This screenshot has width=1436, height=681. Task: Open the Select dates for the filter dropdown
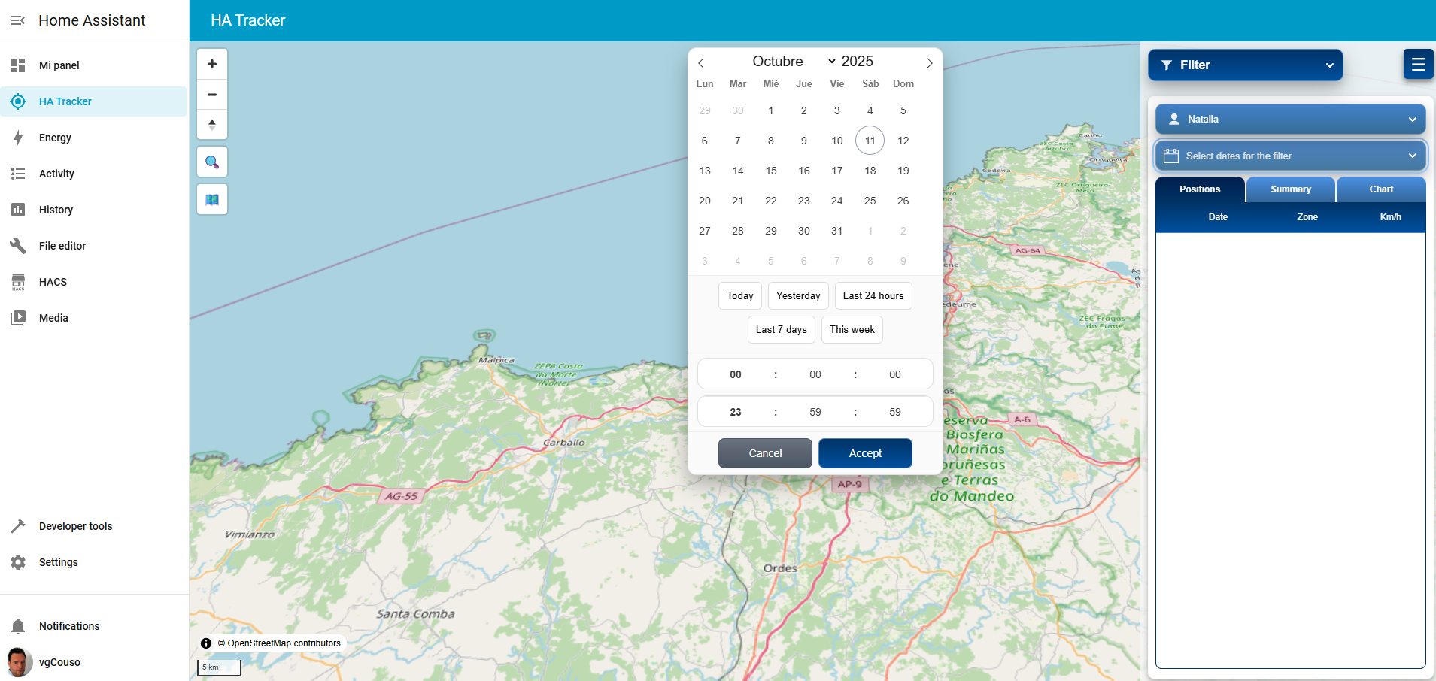point(1290,156)
